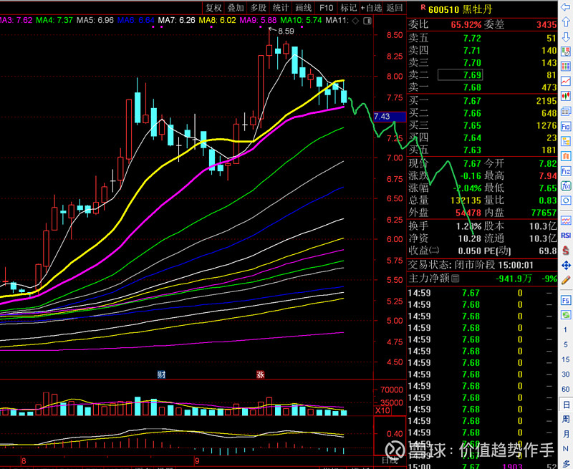The height and width of the screenshot is (469, 573).
Task: Click the back arrow in the right sidebar
Action: point(566,6)
